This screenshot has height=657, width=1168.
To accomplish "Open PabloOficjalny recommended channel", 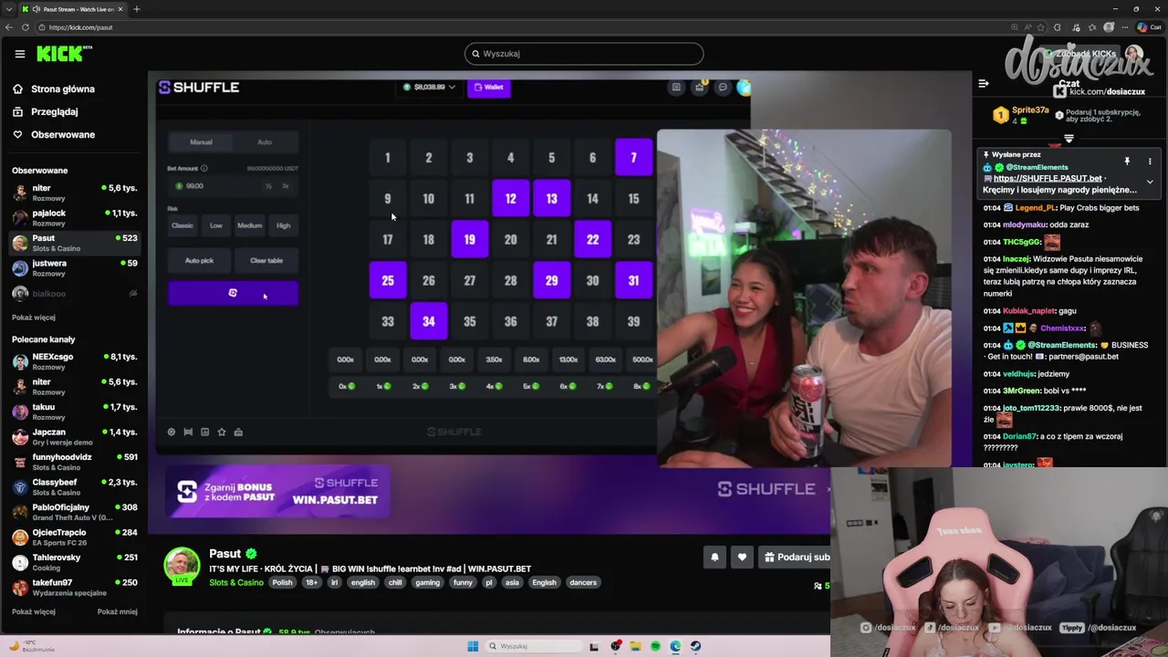I will (x=73, y=512).
